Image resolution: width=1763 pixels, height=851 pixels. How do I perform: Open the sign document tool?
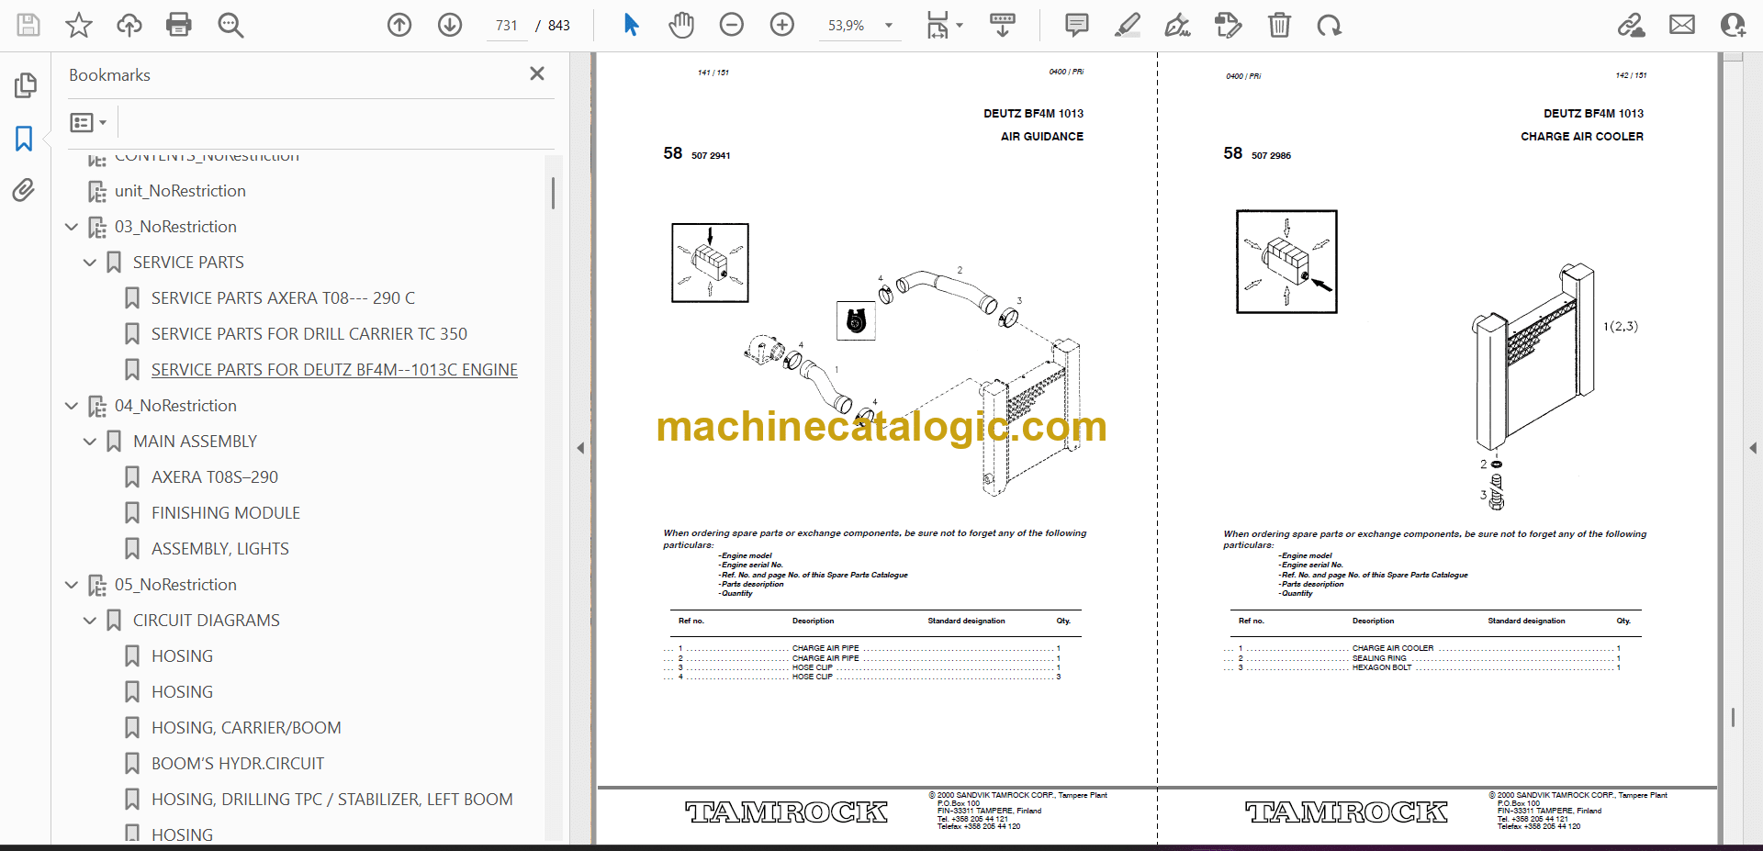(1178, 25)
